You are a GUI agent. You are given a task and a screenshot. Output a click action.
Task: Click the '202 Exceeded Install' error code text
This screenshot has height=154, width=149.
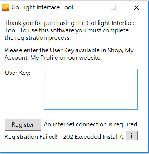[x=91, y=137]
